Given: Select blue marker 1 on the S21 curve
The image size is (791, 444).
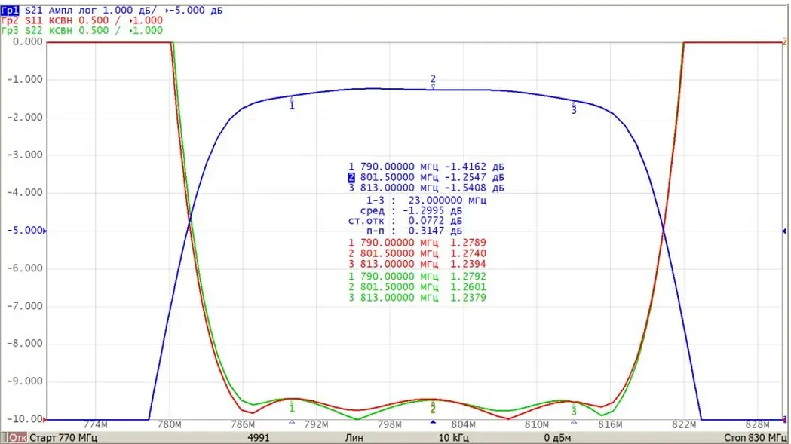Looking at the screenshot, I should (292, 105).
